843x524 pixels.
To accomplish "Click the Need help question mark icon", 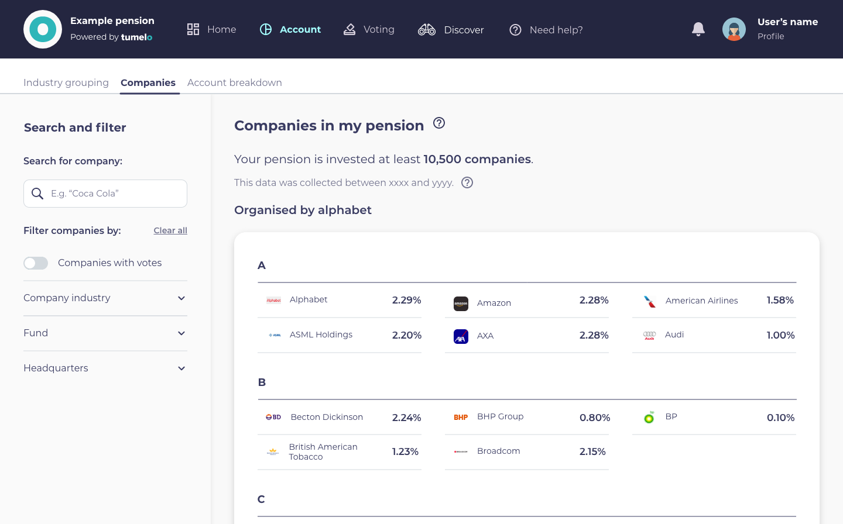I will pyautogui.click(x=515, y=30).
